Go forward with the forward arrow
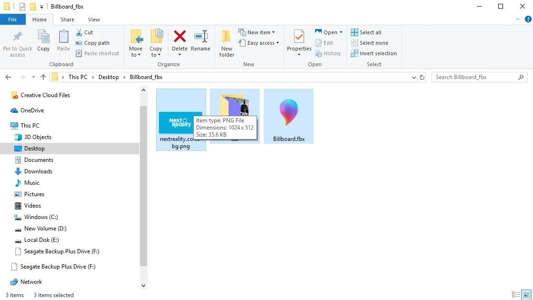This screenshot has width=533, height=300. (x=22, y=77)
